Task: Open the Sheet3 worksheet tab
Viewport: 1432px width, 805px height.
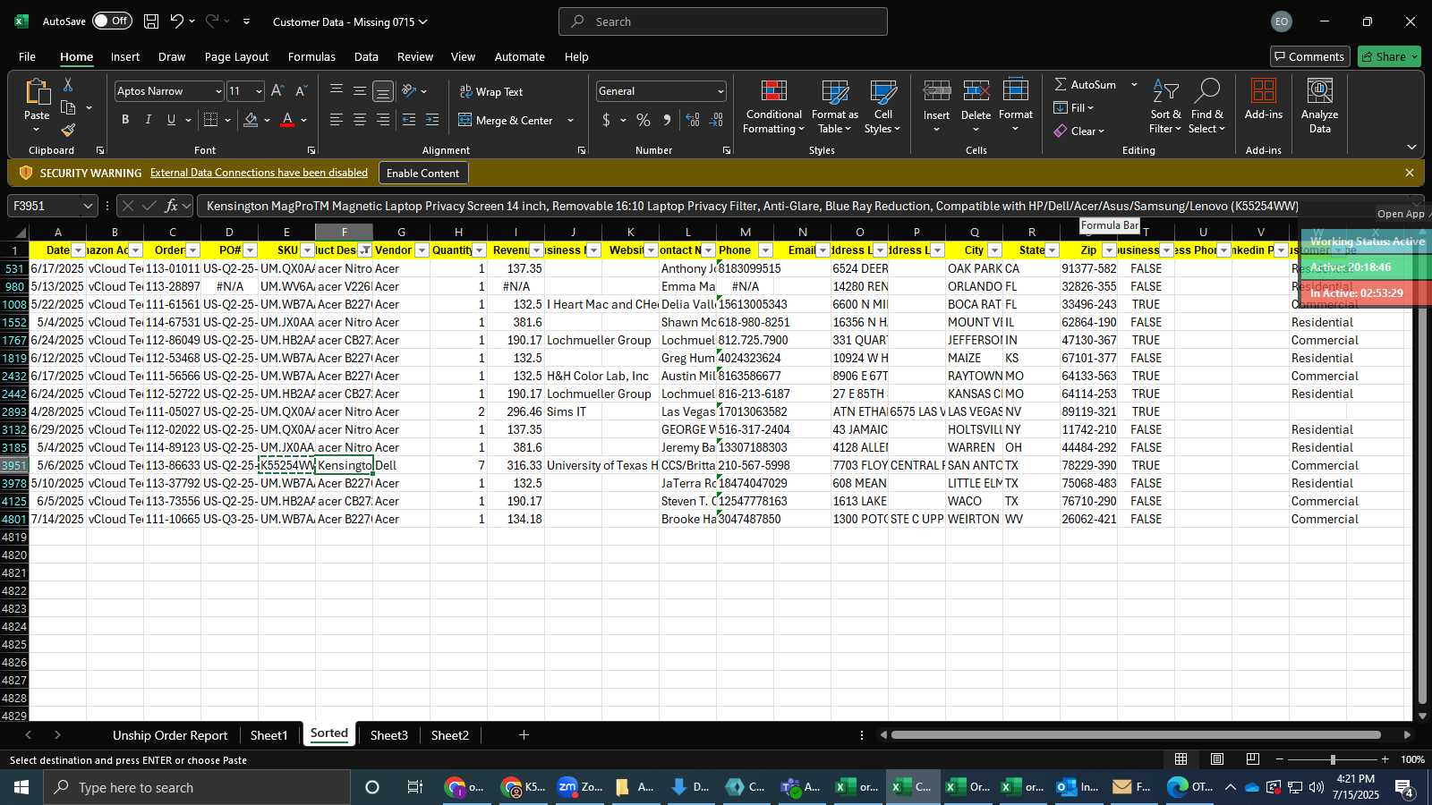Action: pos(388,735)
